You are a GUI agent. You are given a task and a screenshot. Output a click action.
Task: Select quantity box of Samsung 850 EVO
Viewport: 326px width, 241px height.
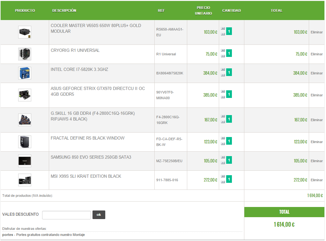click(229, 160)
